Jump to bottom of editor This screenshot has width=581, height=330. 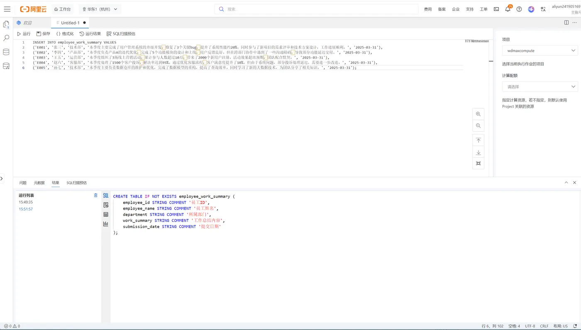(x=478, y=152)
